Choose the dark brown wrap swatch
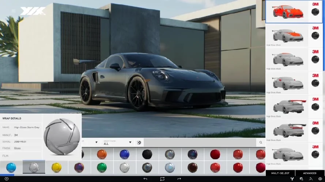This screenshot has height=182, width=325. pyautogui.click(x=193, y=167)
